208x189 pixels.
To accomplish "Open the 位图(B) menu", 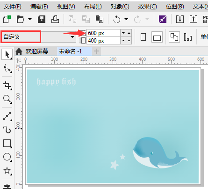I will point(175,7).
